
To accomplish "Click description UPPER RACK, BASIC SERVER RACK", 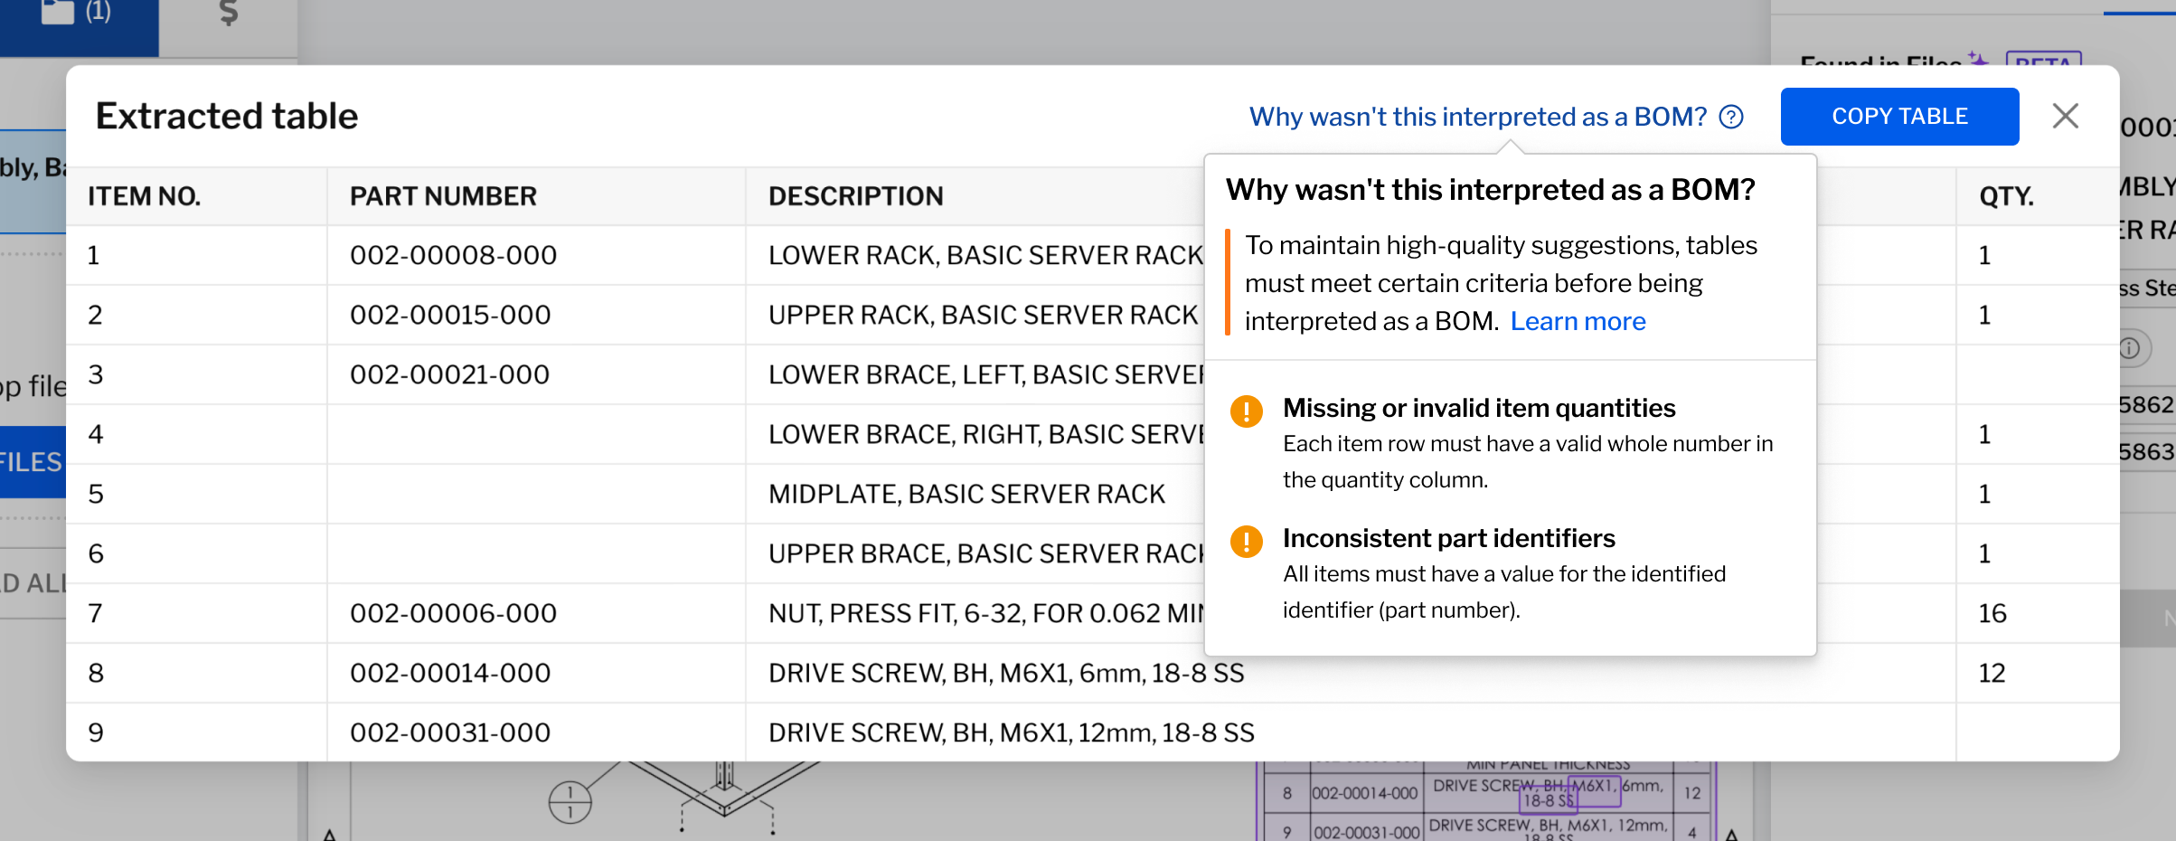I will click(x=983, y=315).
